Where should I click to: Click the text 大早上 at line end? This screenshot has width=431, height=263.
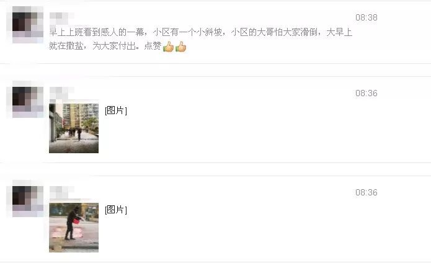[339, 32]
